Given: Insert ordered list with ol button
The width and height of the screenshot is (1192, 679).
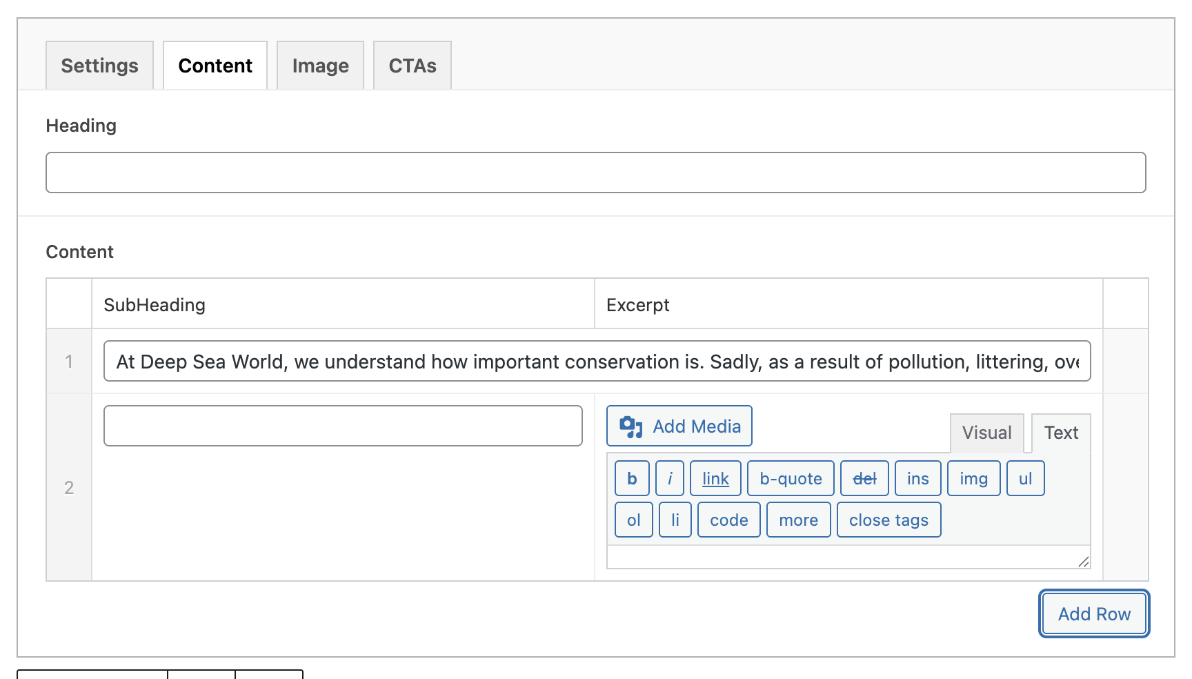Looking at the screenshot, I should (x=634, y=520).
